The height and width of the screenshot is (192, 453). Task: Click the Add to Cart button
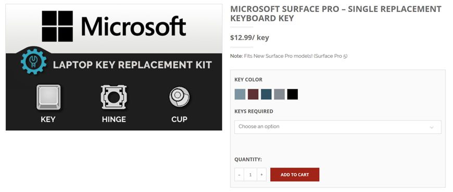(x=295, y=175)
